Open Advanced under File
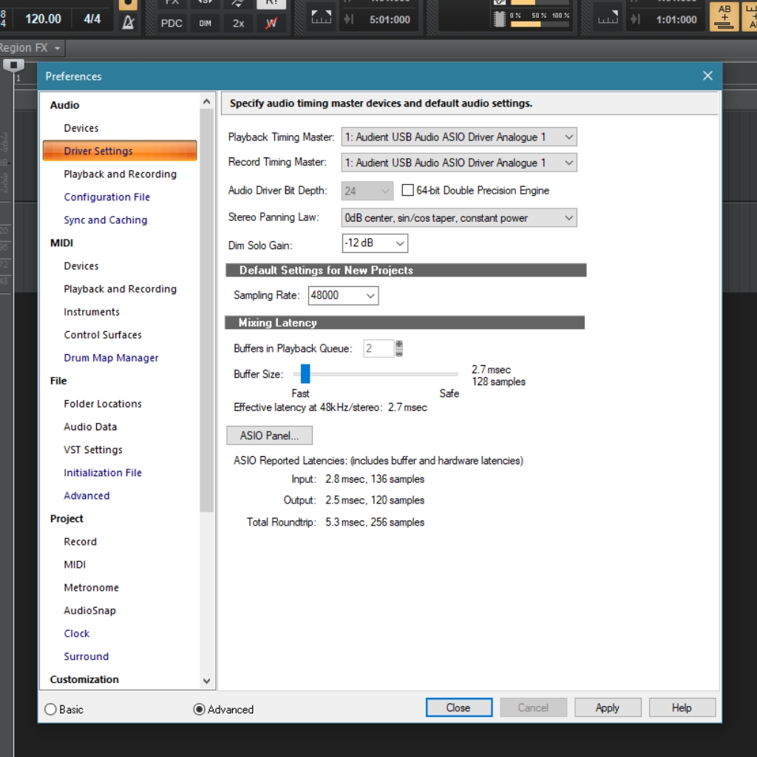 pyautogui.click(x=87, y=496)
